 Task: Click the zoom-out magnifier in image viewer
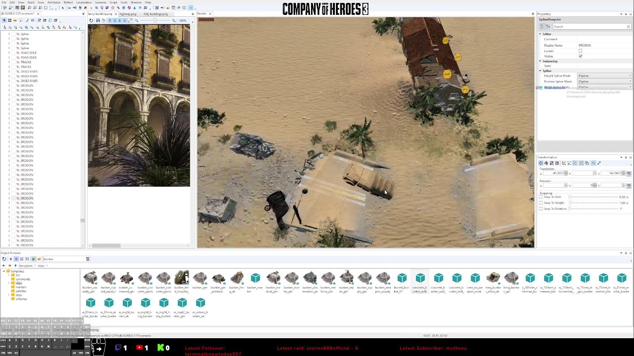(x=137, y=20)
